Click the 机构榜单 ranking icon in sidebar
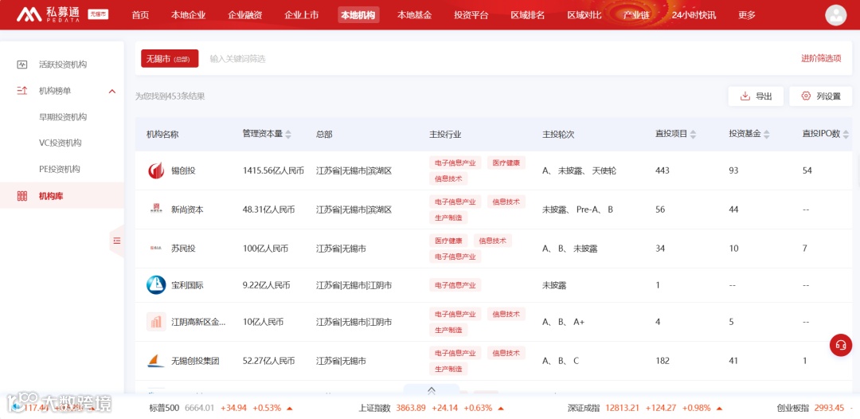This screenshot has width=860, height=419. coord(22,91)
